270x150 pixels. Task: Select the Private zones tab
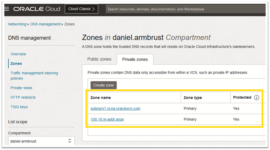pos(135,59)
